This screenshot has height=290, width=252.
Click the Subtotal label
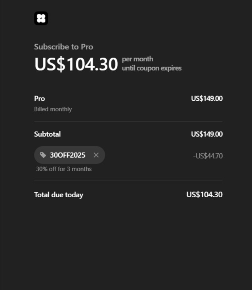[x=47, y=134]
